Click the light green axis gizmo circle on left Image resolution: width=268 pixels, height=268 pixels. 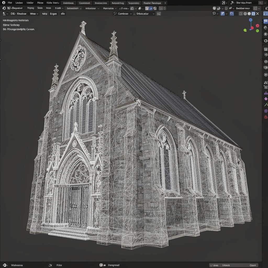(245, 30)
